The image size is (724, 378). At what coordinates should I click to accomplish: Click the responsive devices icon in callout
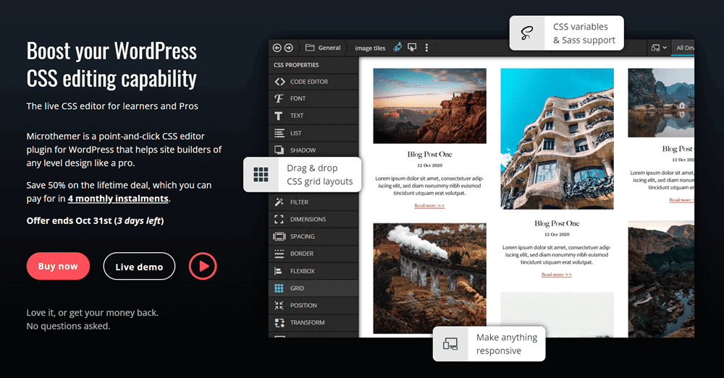[450, 344]
